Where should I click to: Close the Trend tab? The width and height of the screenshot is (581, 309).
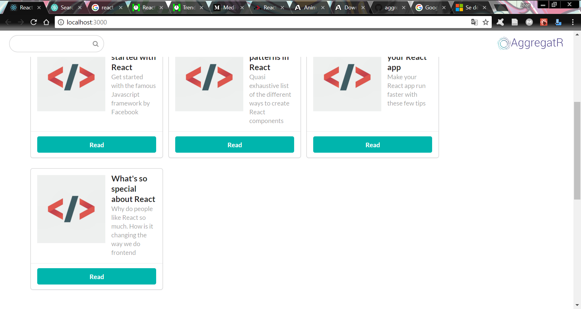pos(202,8)
